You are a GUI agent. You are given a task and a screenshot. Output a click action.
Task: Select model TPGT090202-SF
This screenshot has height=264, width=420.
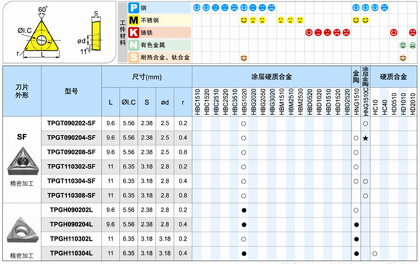pos(71,124)
